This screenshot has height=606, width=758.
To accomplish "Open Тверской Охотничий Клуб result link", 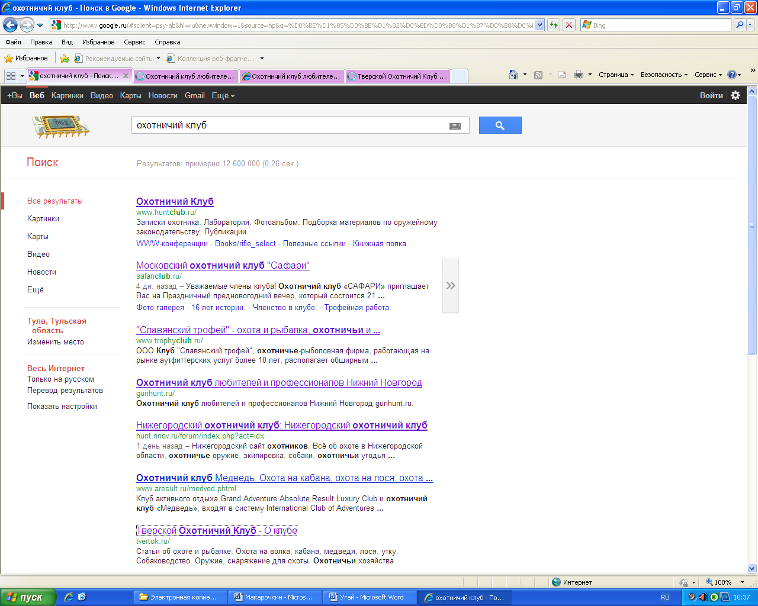I will pyautogui.click(x=217, y=530).
